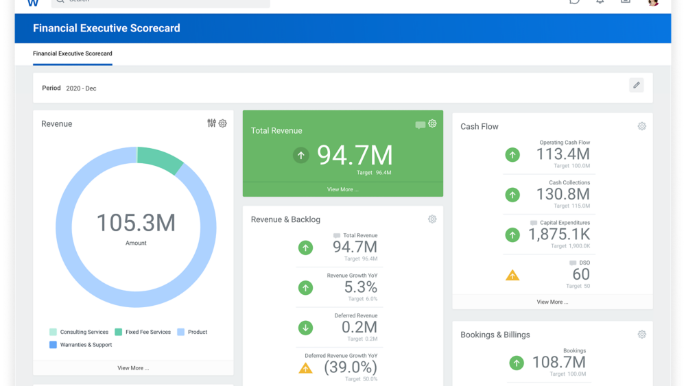Expand View More on green Total Revenue card
The width and height of the screenshot is (686, 386).
(x=342, y=189)
